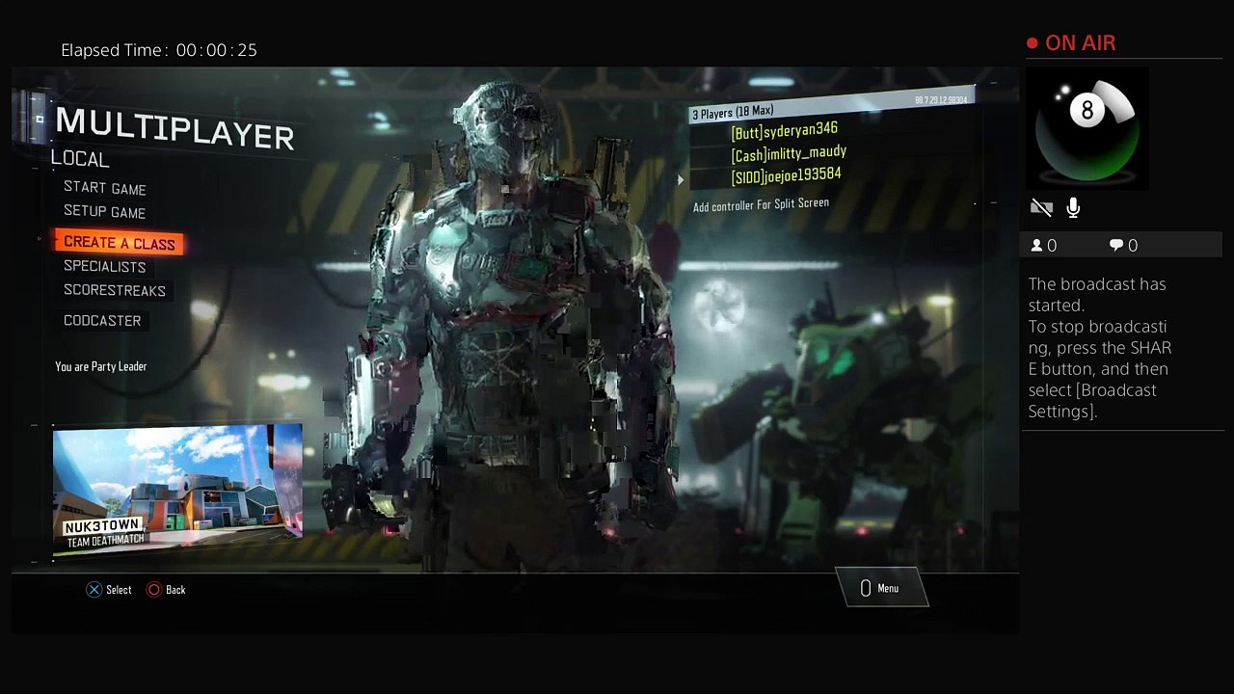The image size is (1234, 694).
Task: Open the SPECIALISTS menu item
Action: pyautogui.click(x=105, y=266)
